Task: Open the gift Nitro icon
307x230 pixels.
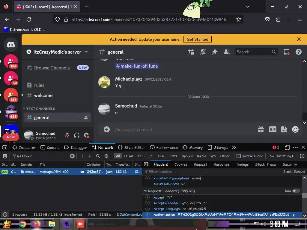Action: click(261, 129)
